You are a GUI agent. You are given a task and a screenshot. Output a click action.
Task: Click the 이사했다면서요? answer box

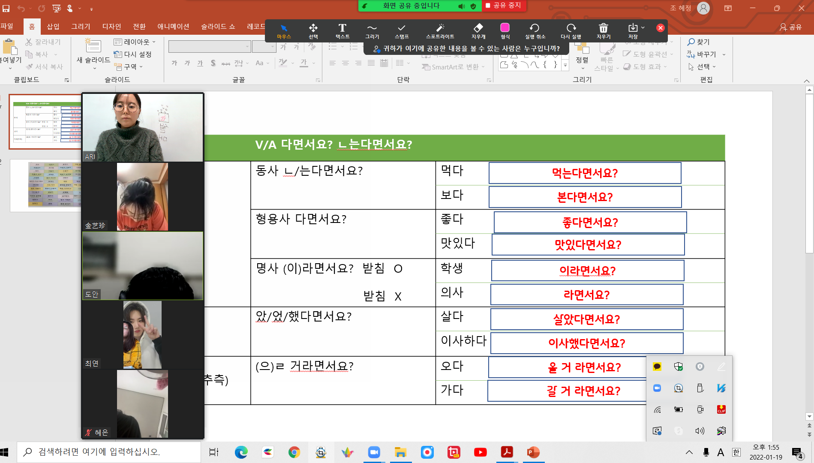587,343
